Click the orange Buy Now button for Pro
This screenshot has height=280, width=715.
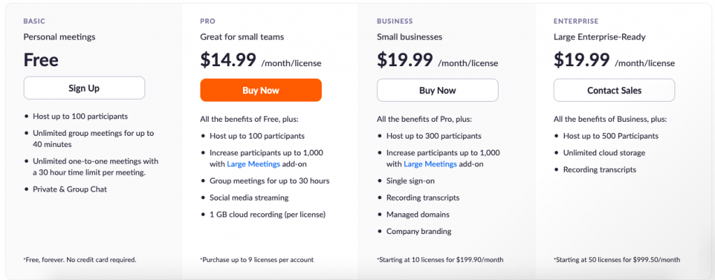click(x=261, y=91)
